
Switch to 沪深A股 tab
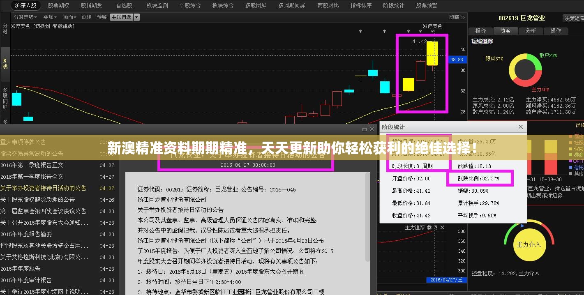(x=25, y=5)
